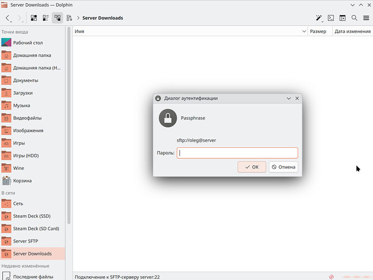Cancel authentication with Отмена button

(284, 167)
